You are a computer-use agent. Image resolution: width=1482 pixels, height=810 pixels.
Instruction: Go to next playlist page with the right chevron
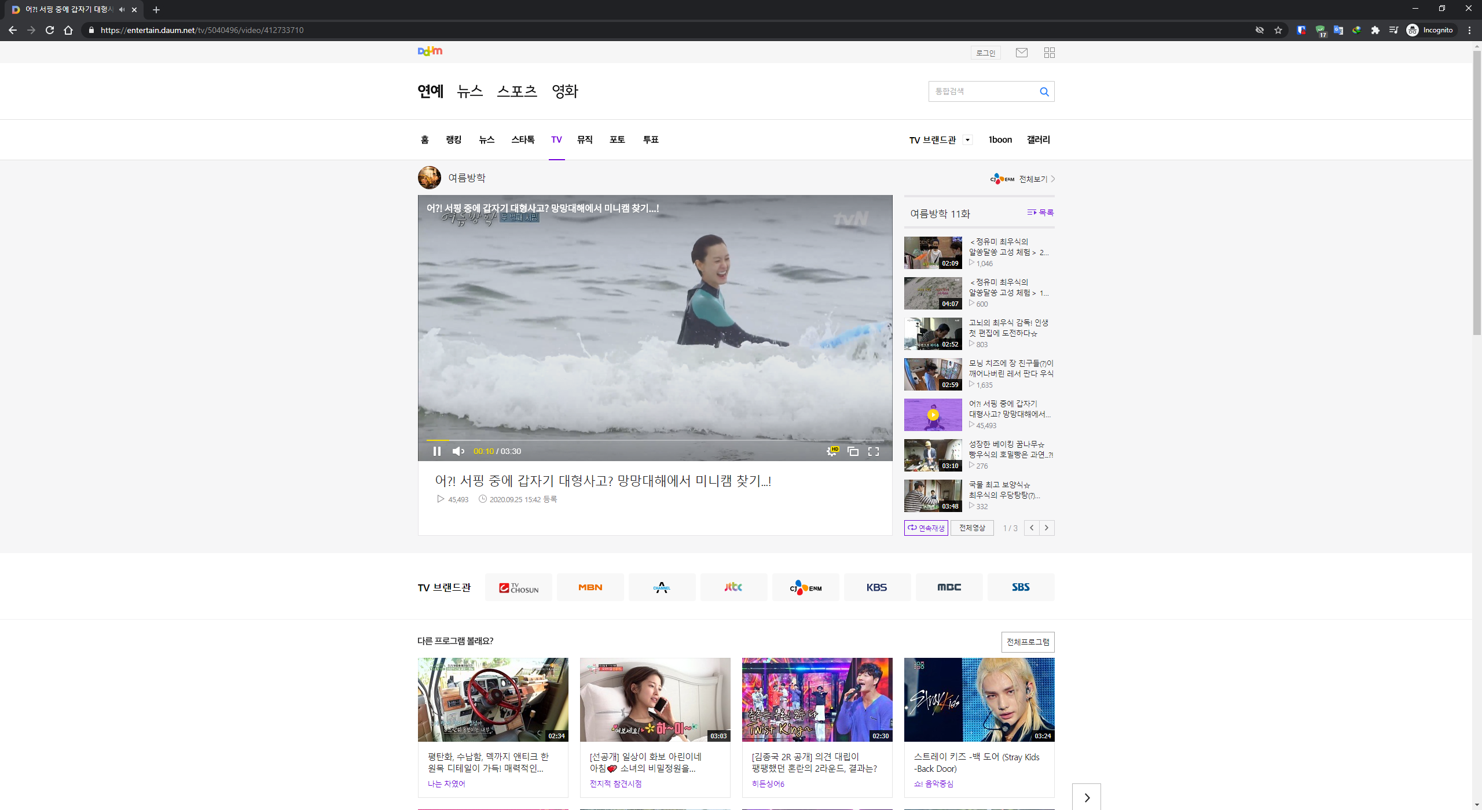(x=1046, y=528)
